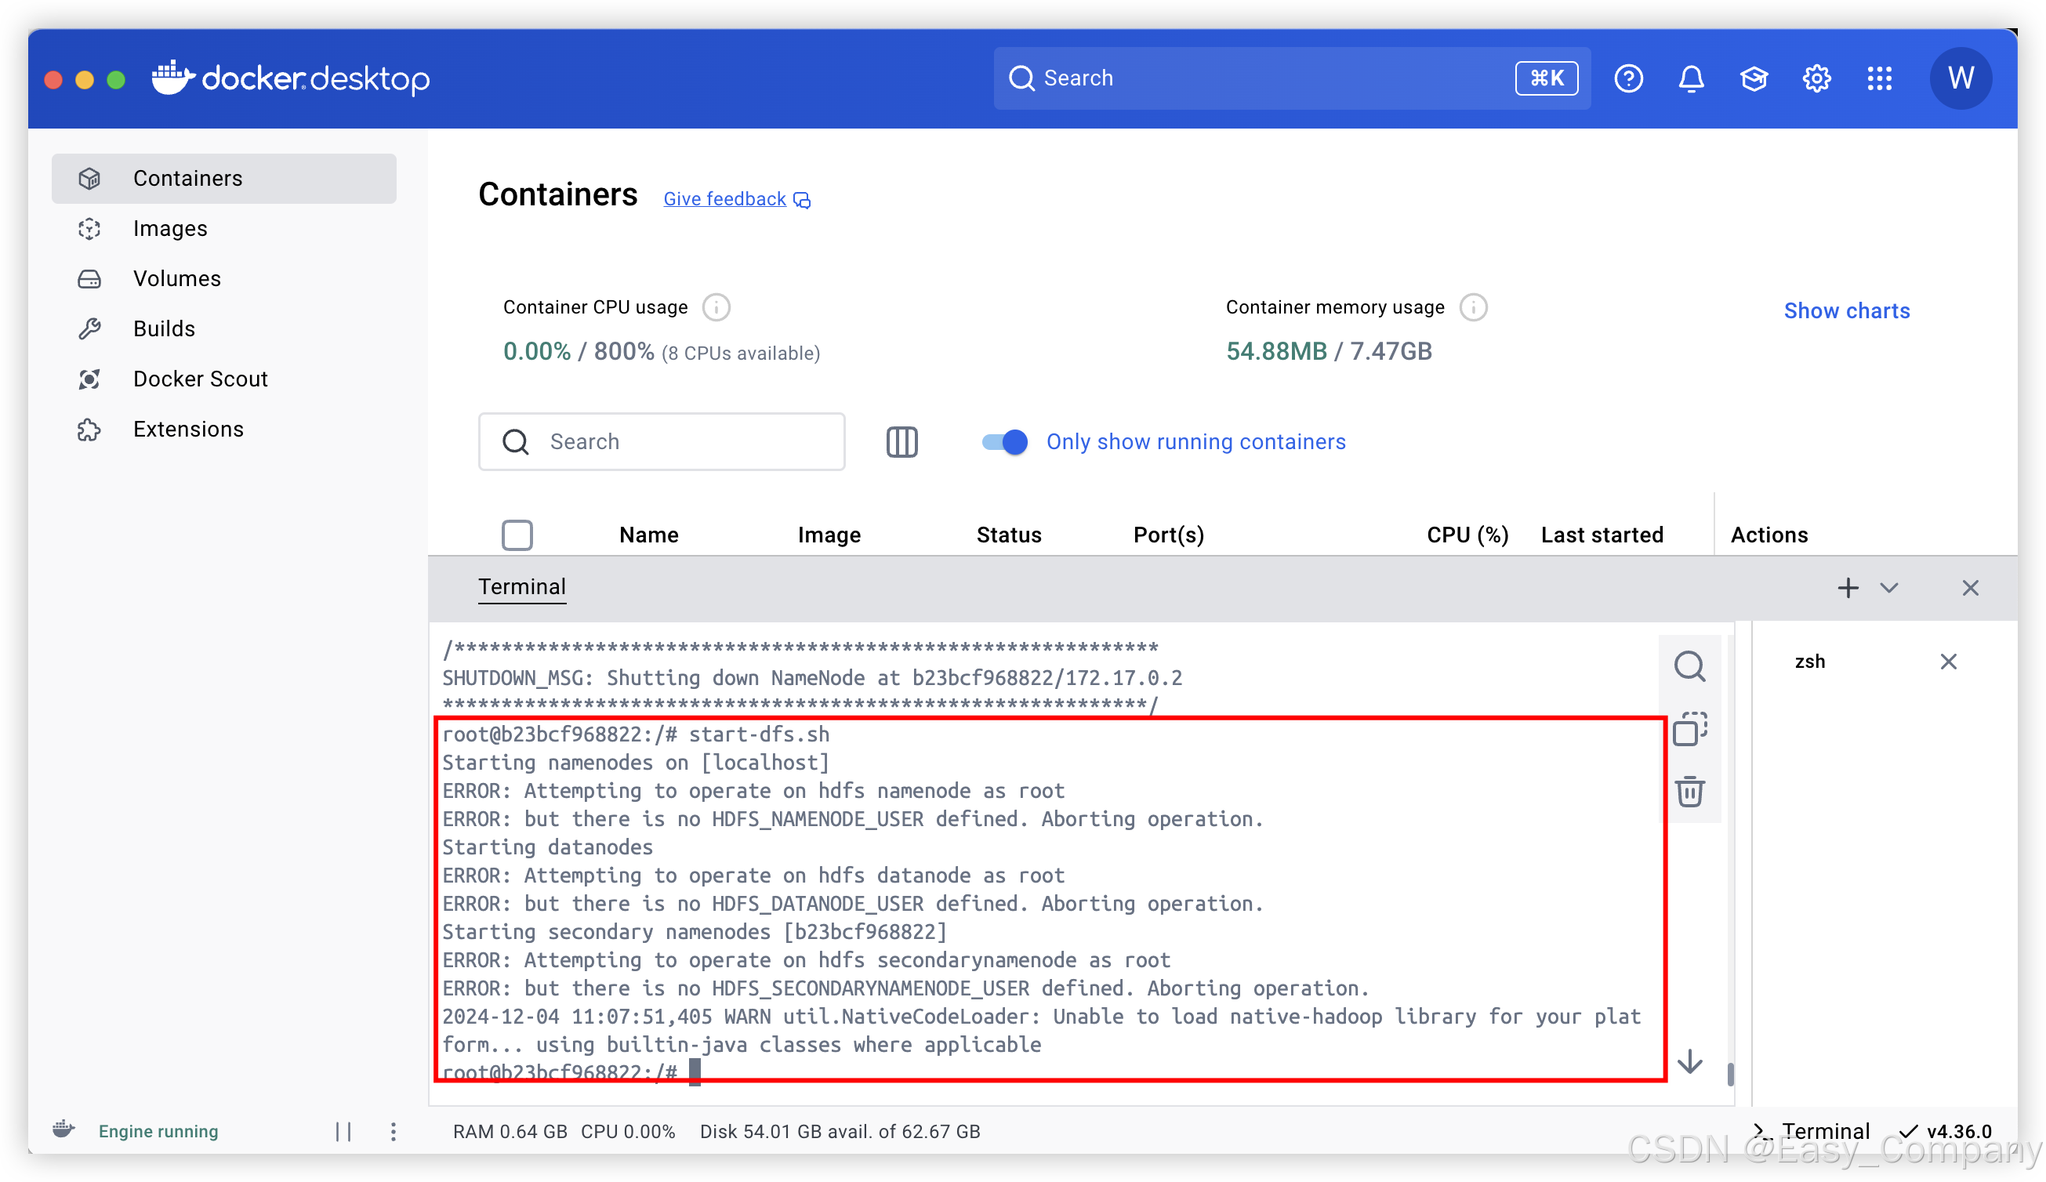Close the Terminal panel

[x=1970, y=588]
